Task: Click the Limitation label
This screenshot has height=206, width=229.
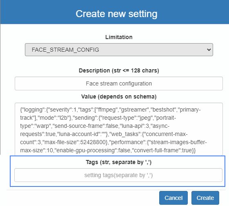Action: 119,37
